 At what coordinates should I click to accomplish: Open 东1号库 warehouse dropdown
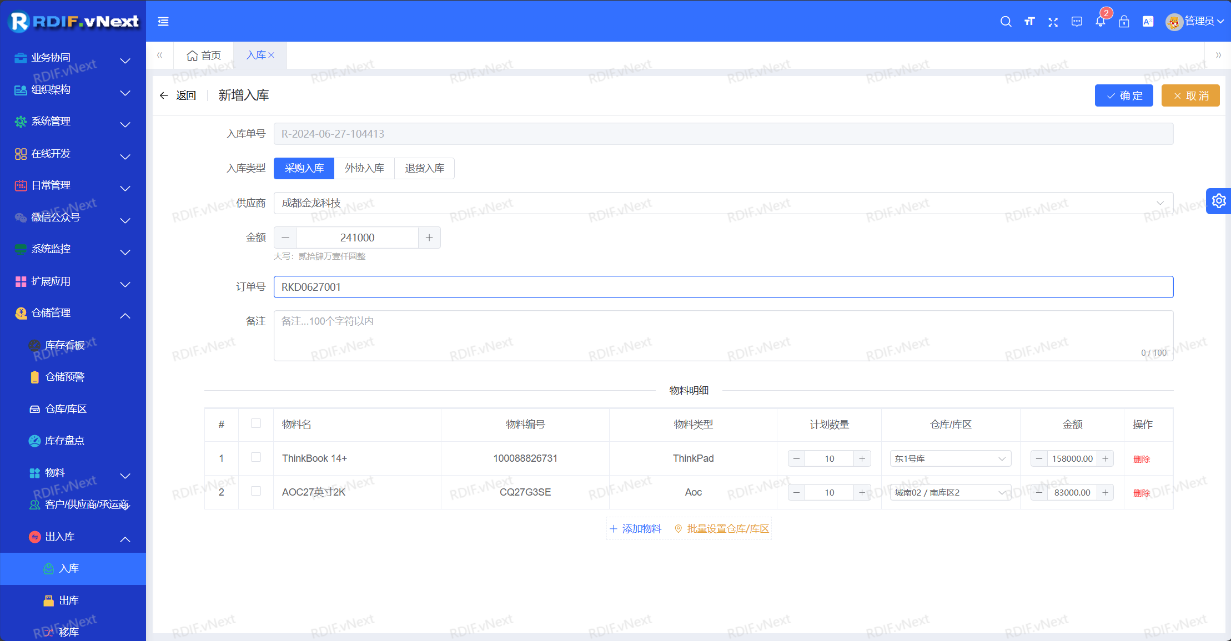coord(950,458)
